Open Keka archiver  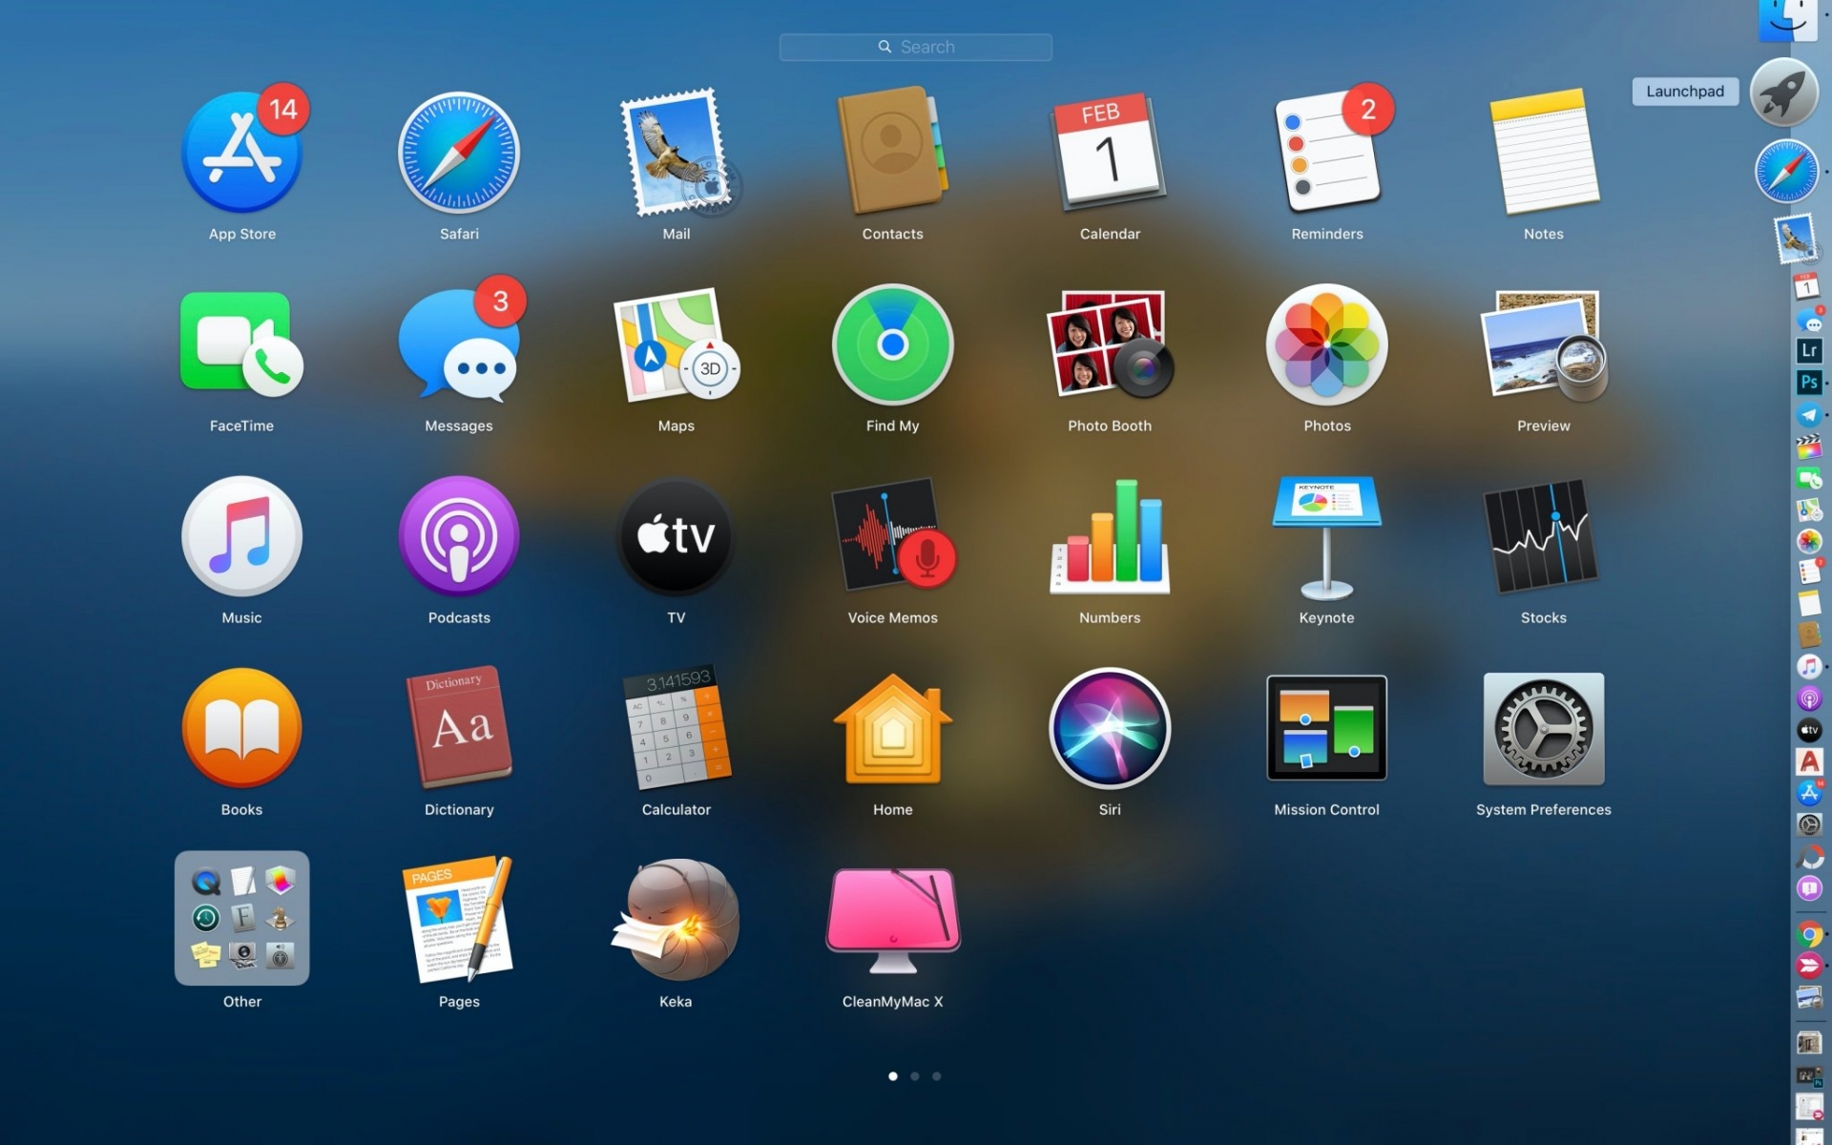click(x=677, y=919)
